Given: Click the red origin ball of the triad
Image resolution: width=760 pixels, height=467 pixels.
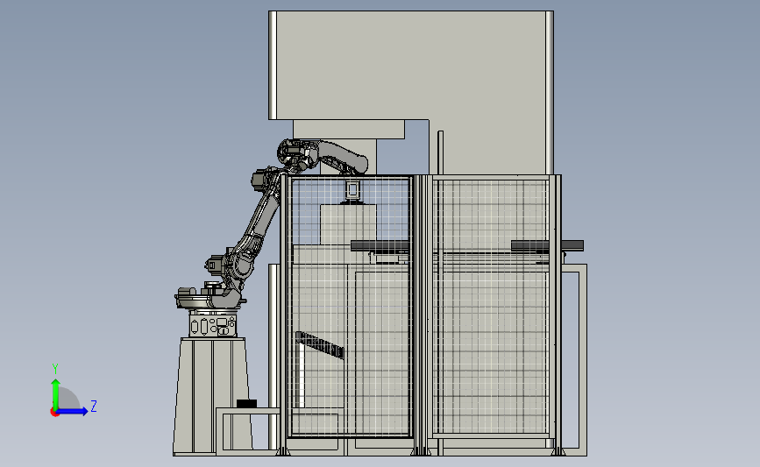Looking at the screenshot, I should pos(54,413).
